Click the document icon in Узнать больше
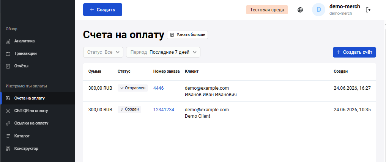Image resolution: width=386 pixels, height=162 pixels. (x=172, y=35)
